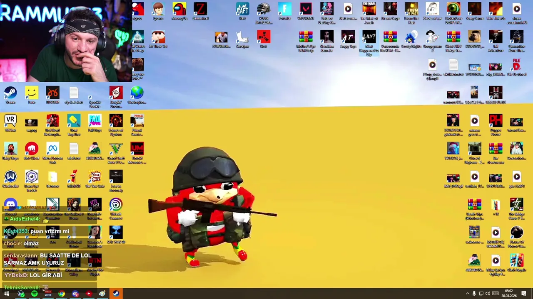This screenshot has width=533, height=299.
Task: Open Chrome from the taskbar
Action: coord(62,294)
